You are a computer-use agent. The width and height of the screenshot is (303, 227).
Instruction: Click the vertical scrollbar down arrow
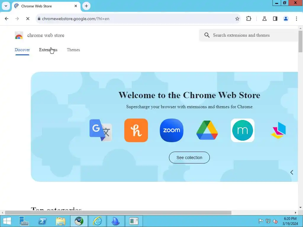tap(300, 207)
